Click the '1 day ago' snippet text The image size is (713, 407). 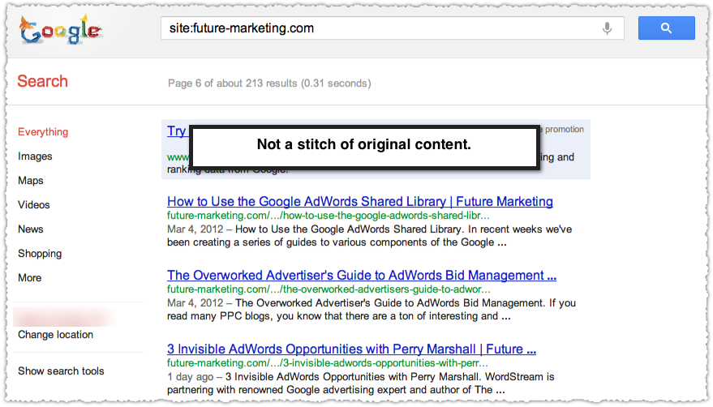[190, 377]
